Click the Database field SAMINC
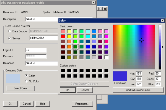 click(x=42, y=63)
